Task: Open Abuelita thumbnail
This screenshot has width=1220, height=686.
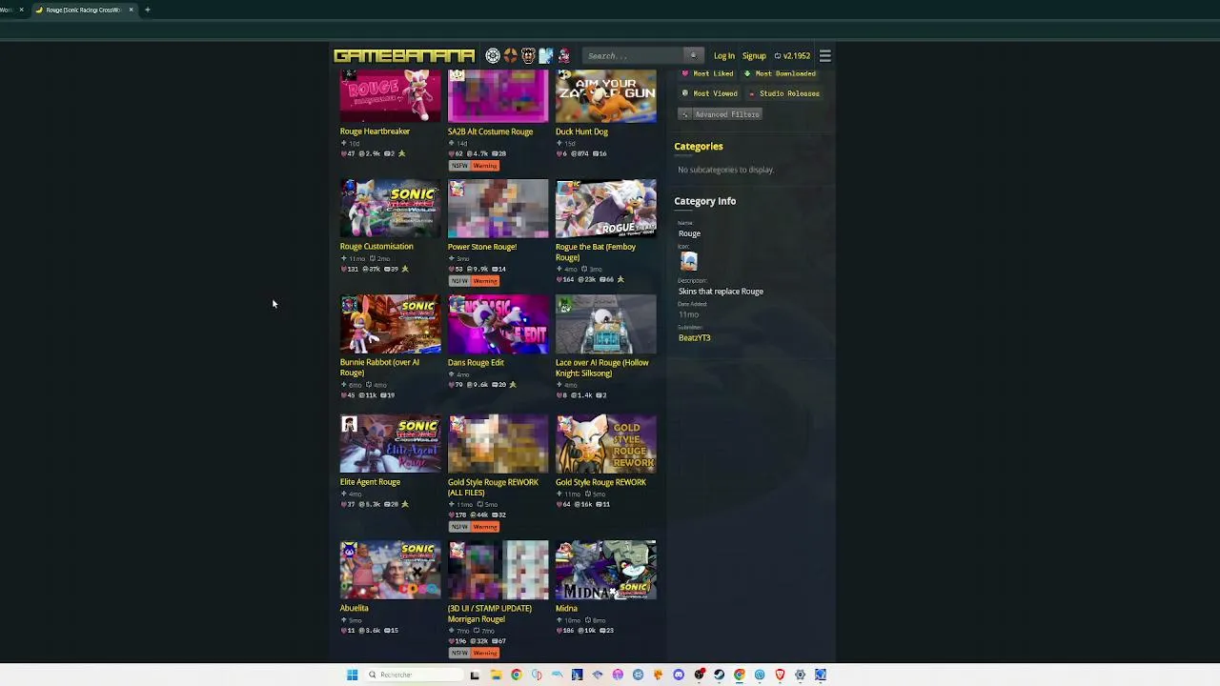Action: (391, 570)
